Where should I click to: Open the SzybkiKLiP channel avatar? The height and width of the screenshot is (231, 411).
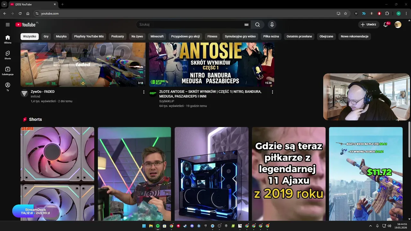pyautogui.click(x=153, y=93)
